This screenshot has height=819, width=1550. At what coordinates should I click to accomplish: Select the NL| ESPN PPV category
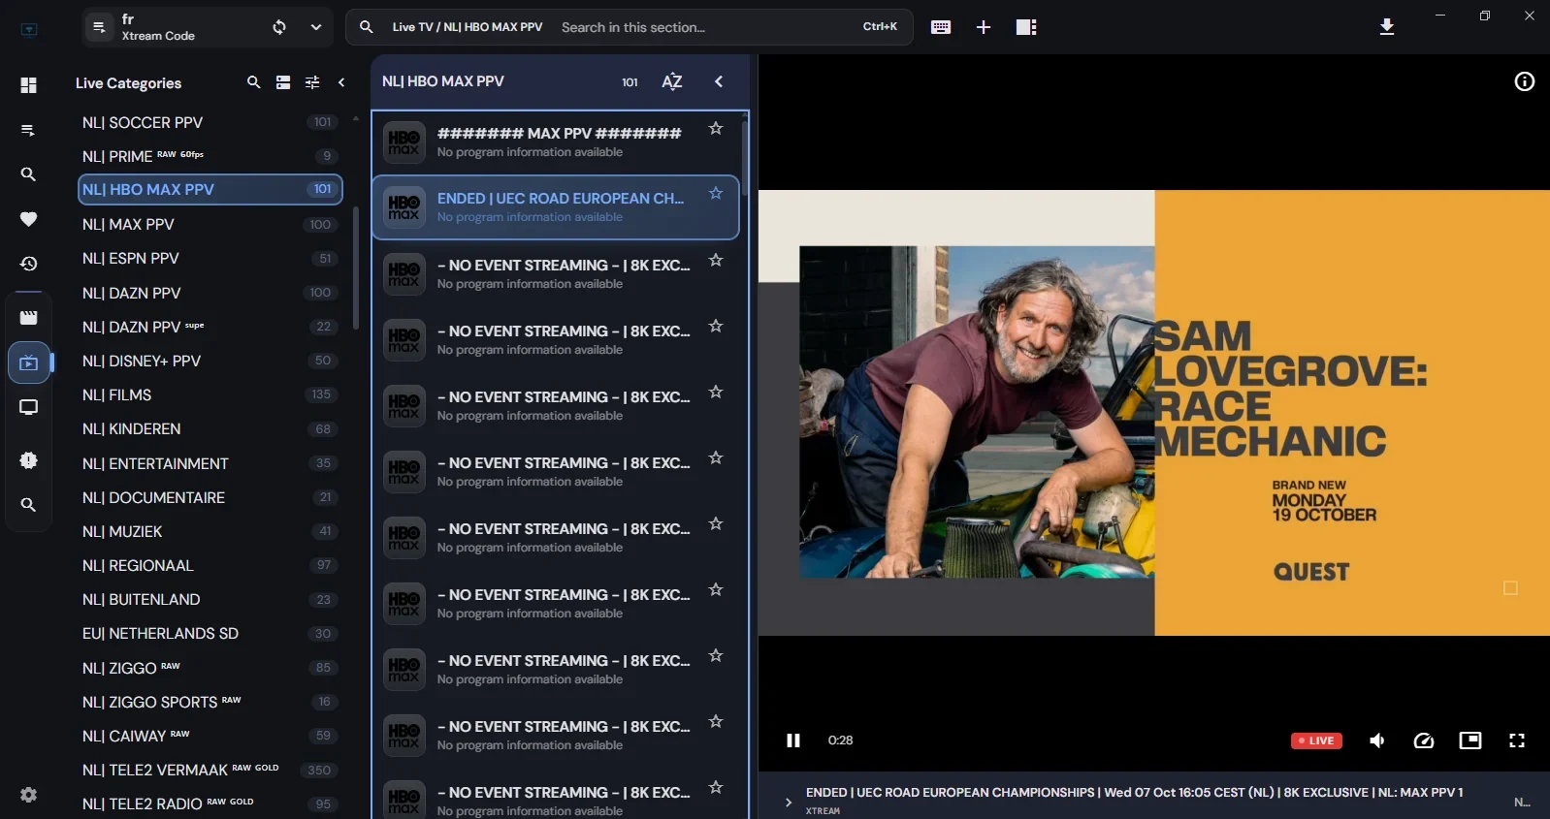[210, 258]
